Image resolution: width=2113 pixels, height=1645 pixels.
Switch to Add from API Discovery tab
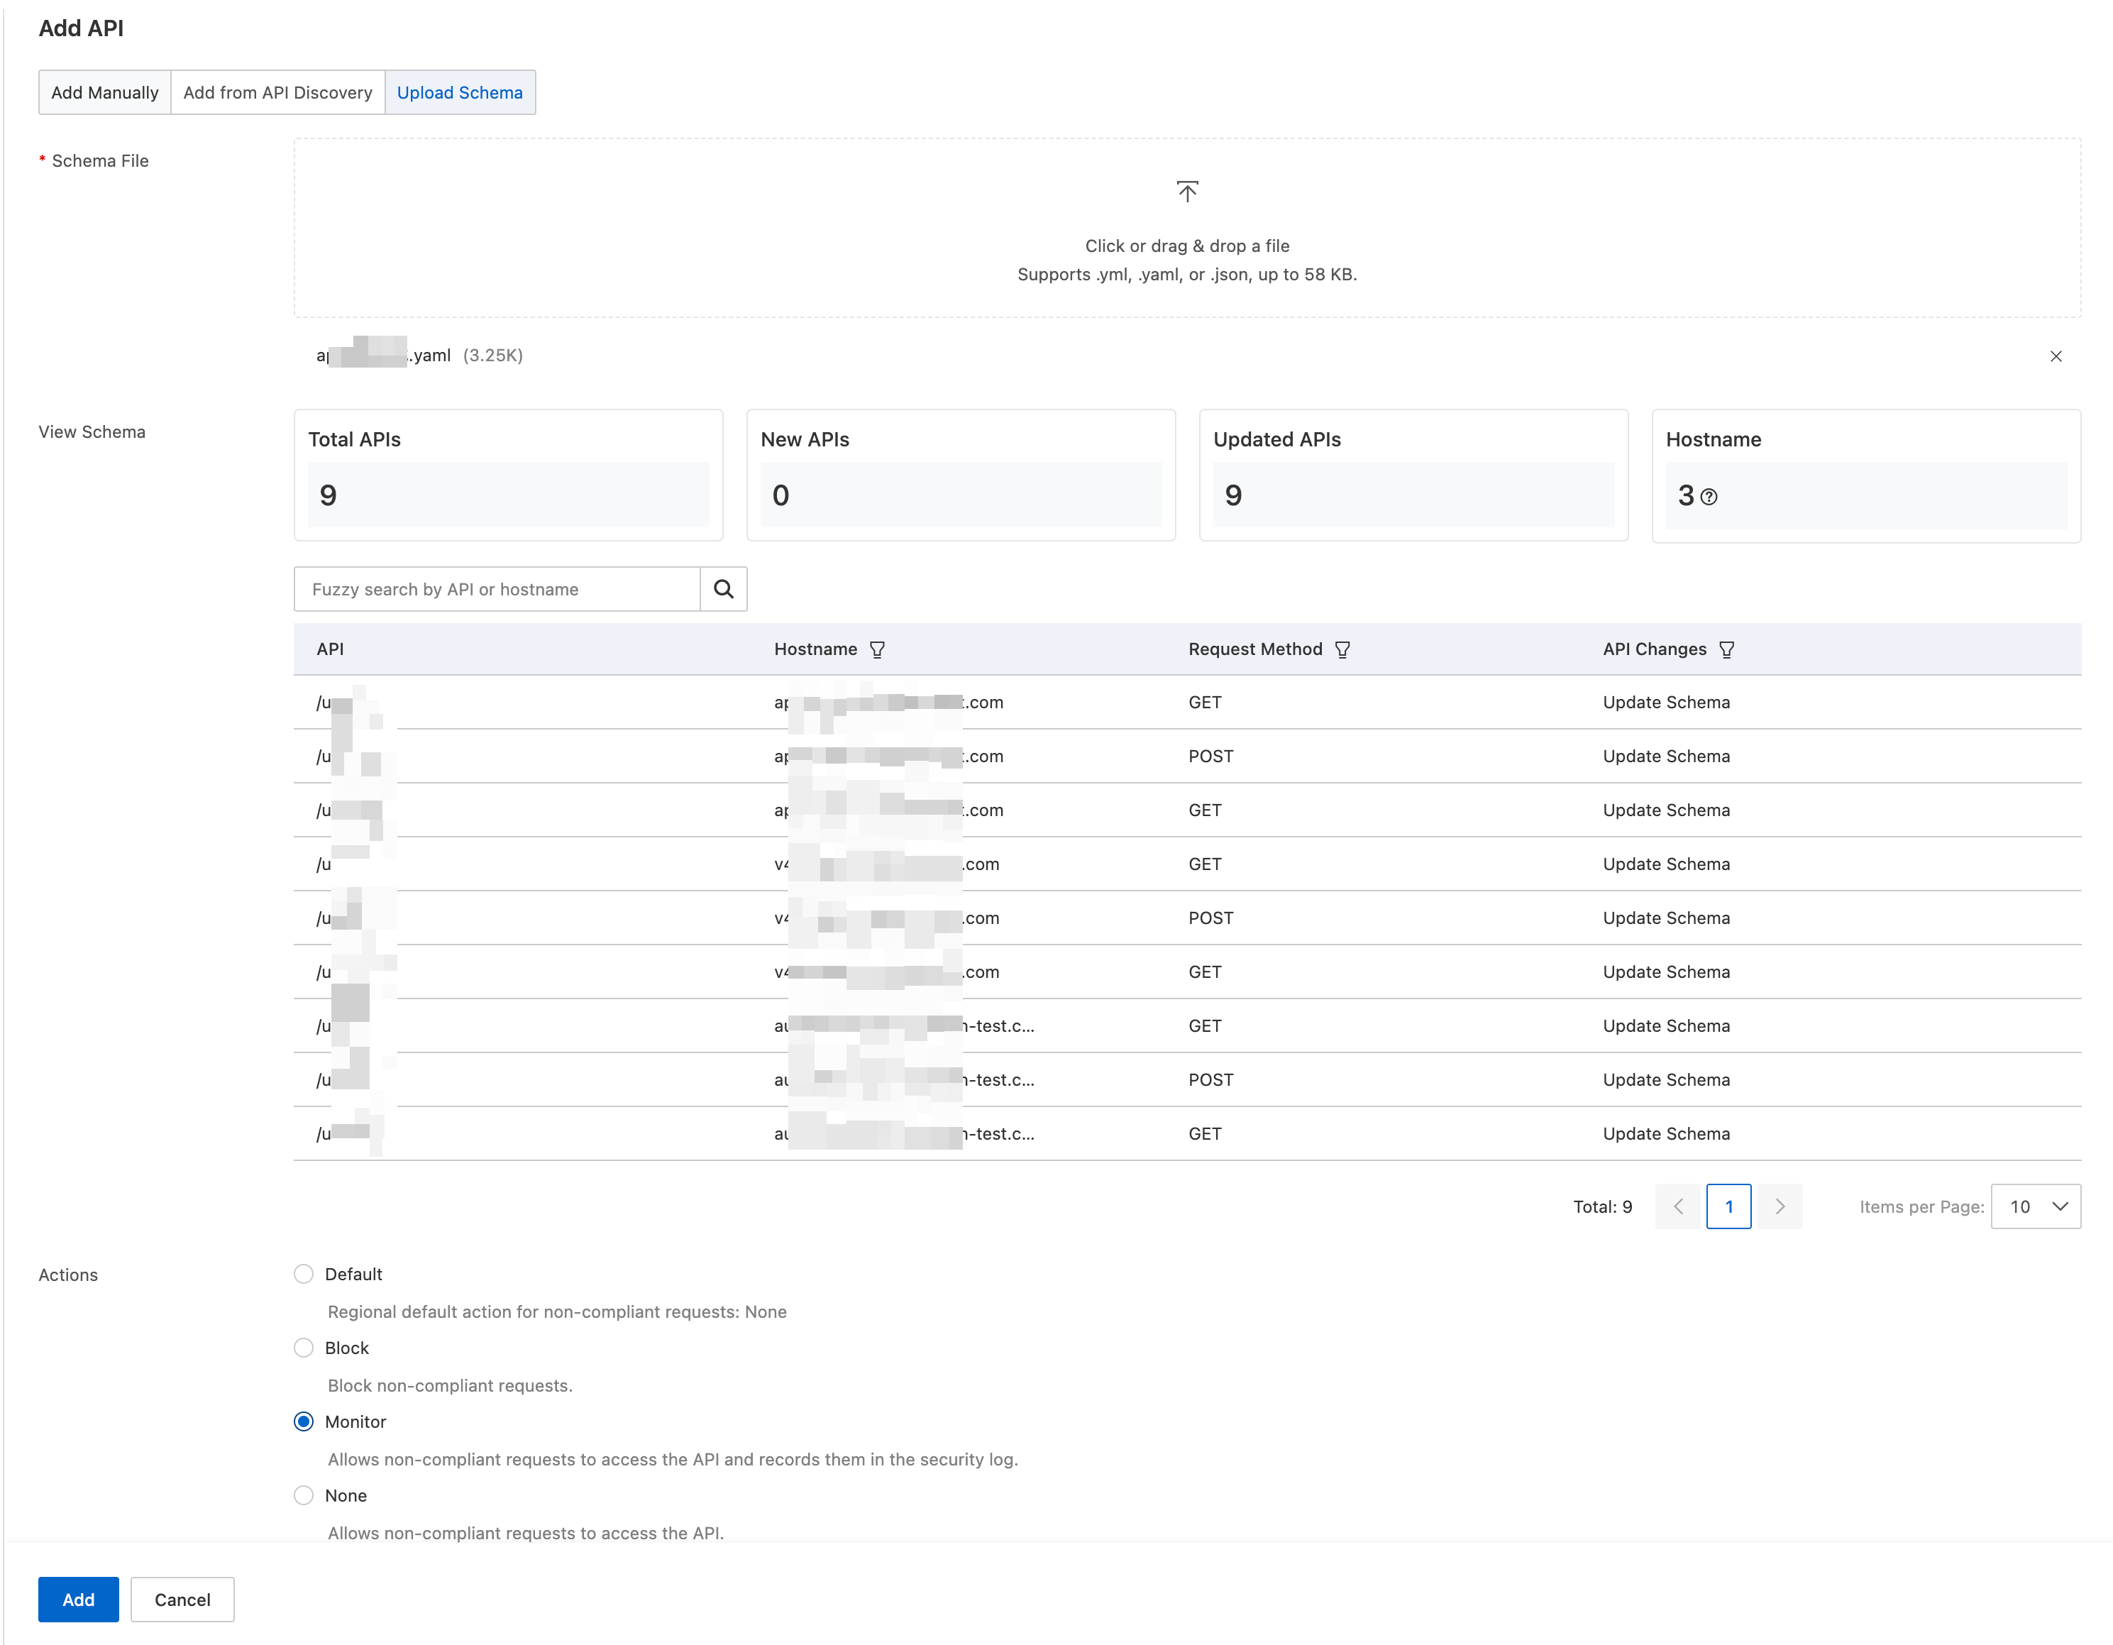(277, 92)
